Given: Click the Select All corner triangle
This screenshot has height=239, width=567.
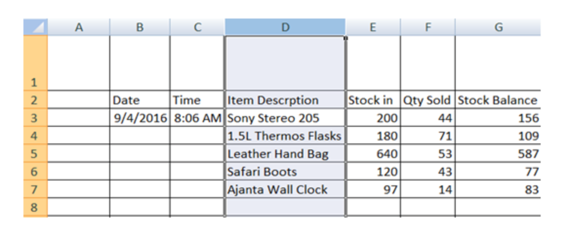Looking at the screenshot, I should tap(36, 27).
